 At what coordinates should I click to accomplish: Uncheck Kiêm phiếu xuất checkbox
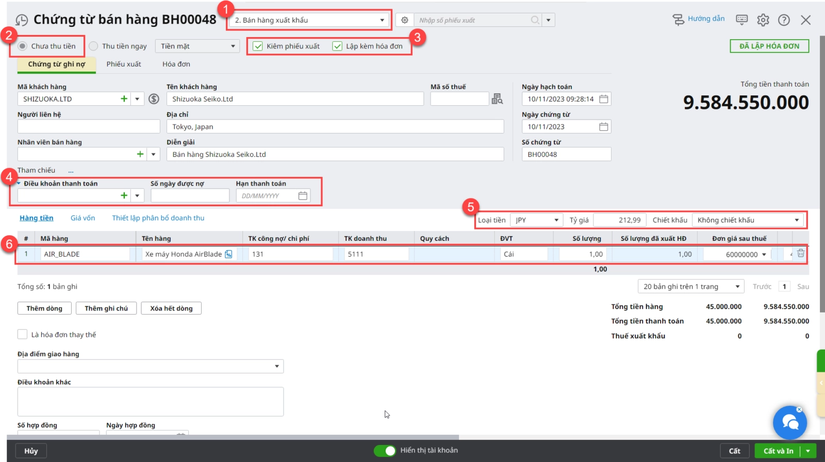tap(258, 46)
